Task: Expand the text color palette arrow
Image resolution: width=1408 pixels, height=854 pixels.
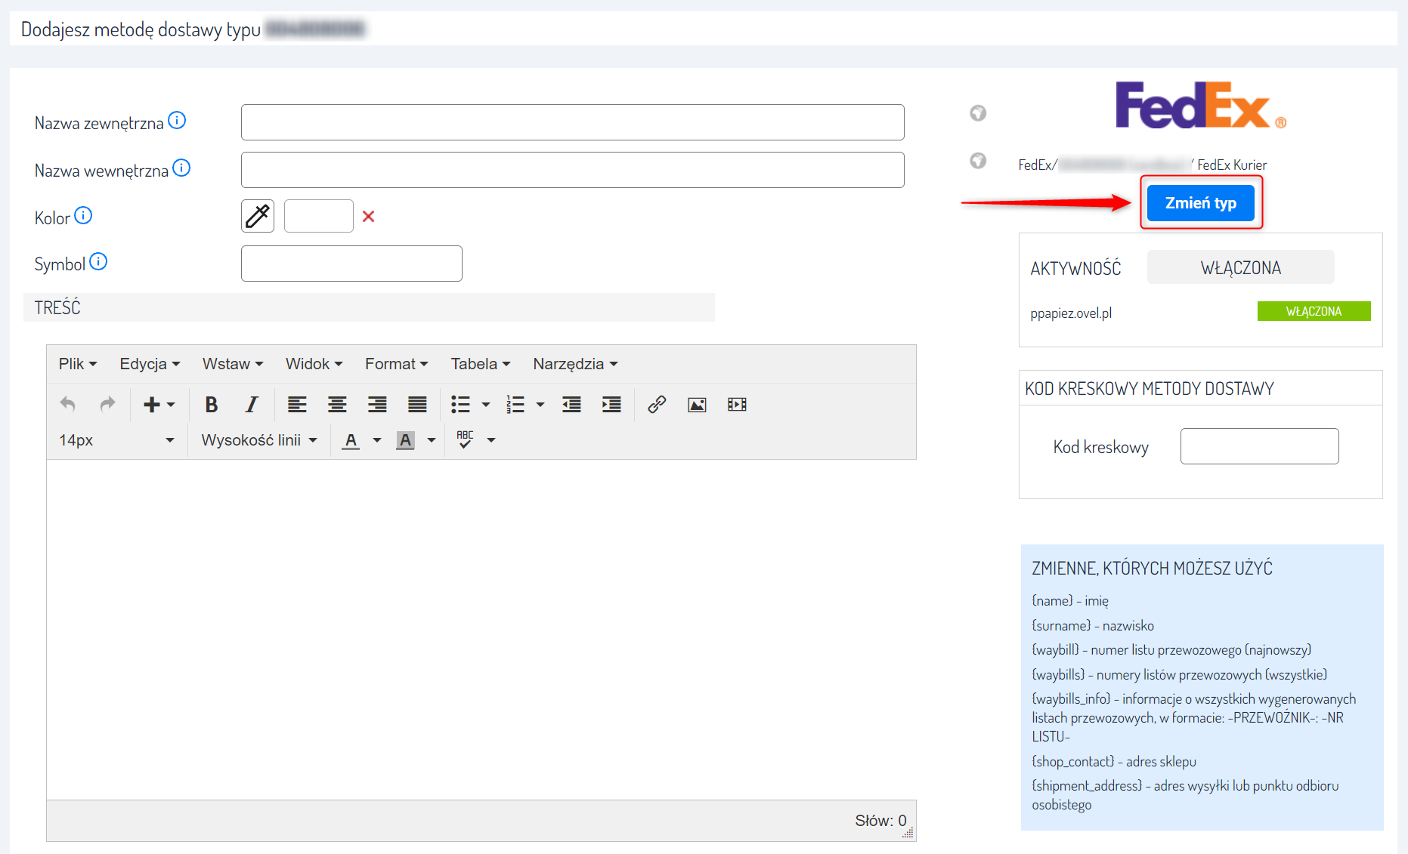Action: tap(377, 440)
